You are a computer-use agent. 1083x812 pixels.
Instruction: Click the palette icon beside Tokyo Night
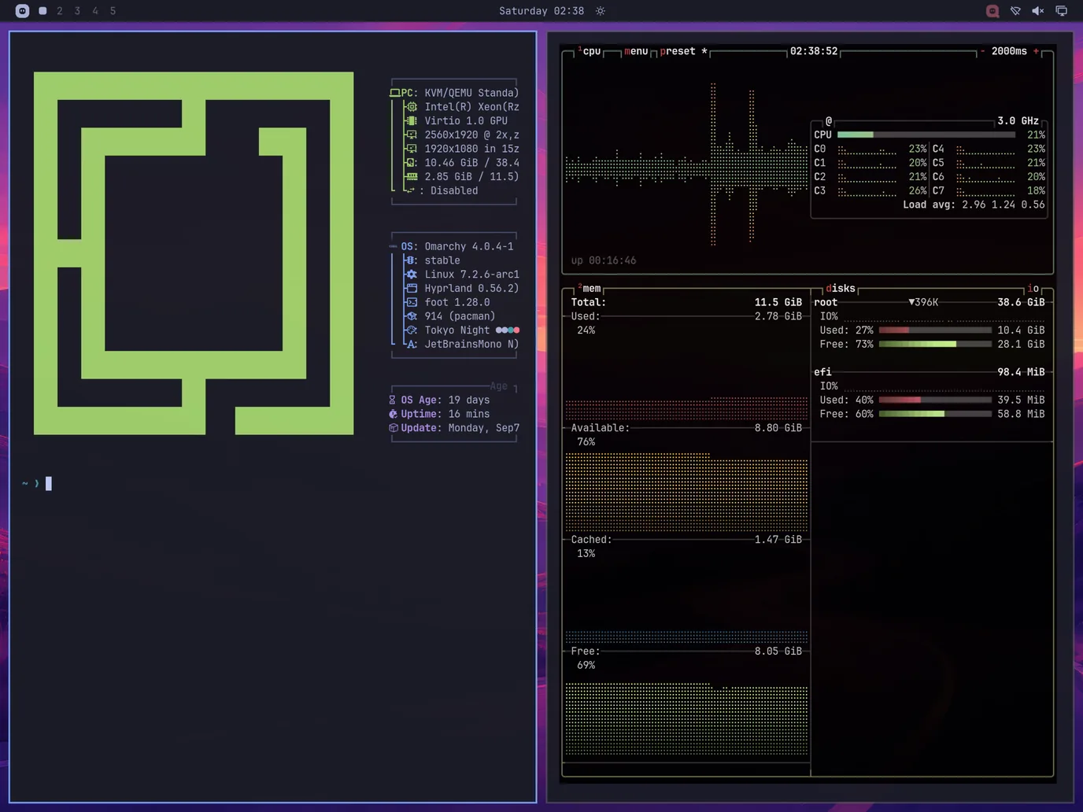[412, 330]
